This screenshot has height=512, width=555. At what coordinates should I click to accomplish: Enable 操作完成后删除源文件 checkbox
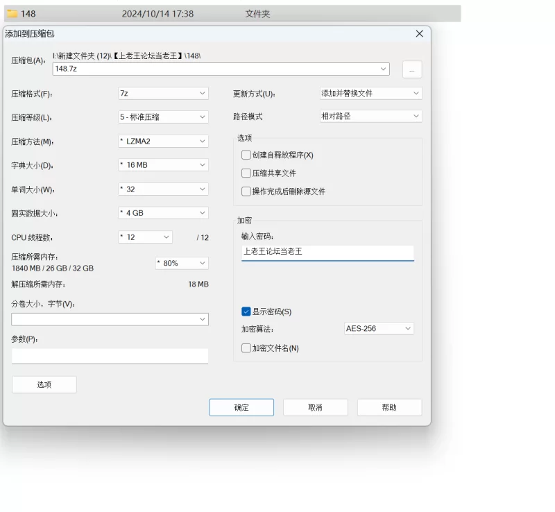[x=246, y=191]
